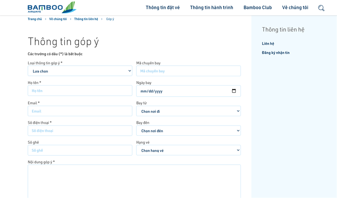Viewport: 337px width, 198px height.
Task: Focus the Số ghế input field
Action: click(80, 150)
